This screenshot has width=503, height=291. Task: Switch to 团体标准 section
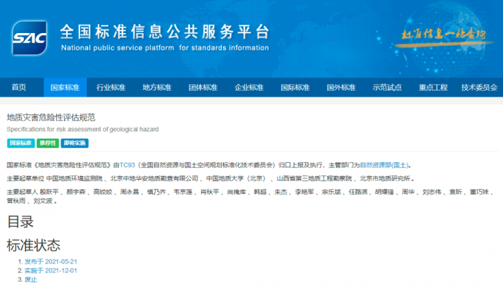point(203,87)
